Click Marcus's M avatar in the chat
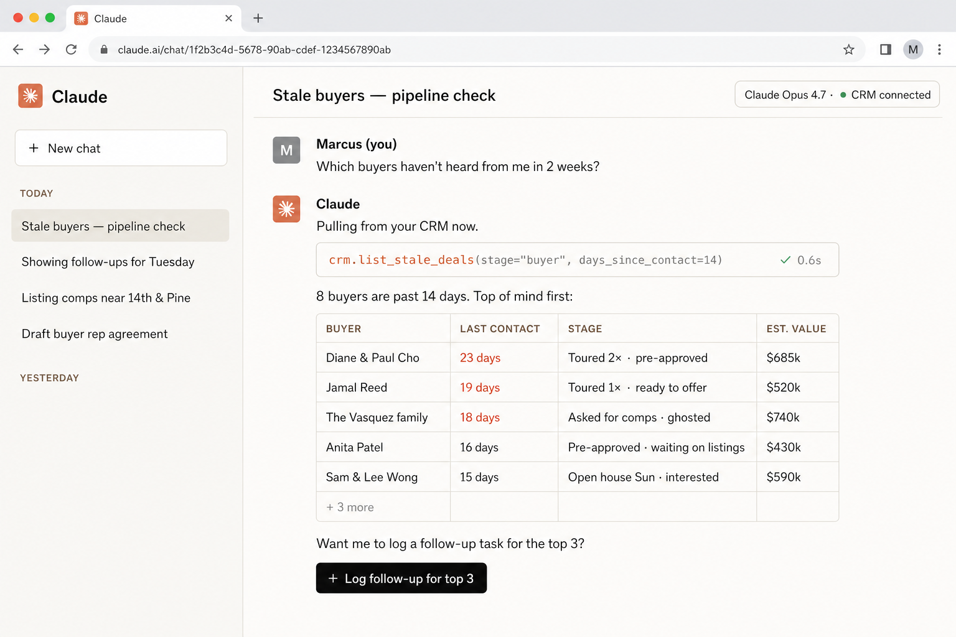Screen dimensions: 956x637 pyautogui.click(x=286, y=150)
